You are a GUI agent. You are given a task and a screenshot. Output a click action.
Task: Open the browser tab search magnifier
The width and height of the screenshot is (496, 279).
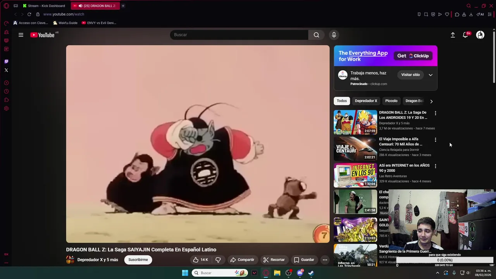click(x=468, y=6)
